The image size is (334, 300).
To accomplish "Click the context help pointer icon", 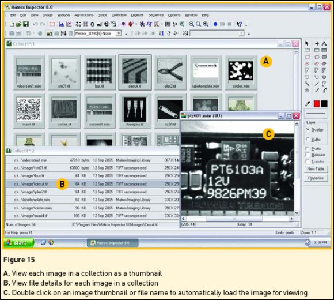I will pyautogui.click(x=239, y=24).
